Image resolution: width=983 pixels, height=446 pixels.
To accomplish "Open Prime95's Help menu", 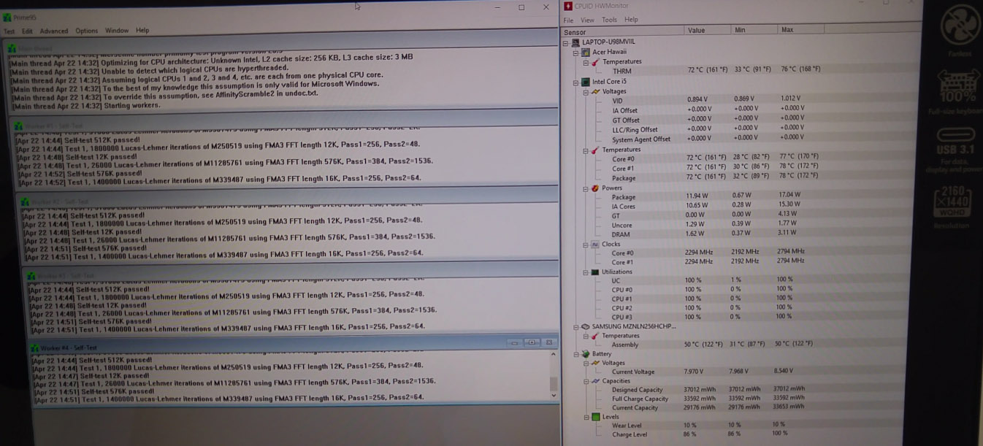I will coord(142,31).
